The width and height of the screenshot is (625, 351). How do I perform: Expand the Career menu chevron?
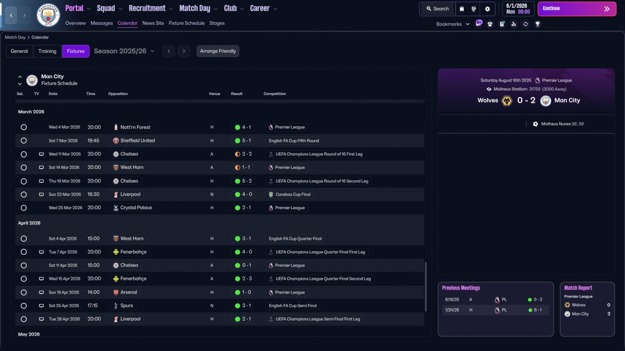pos(275,9)
